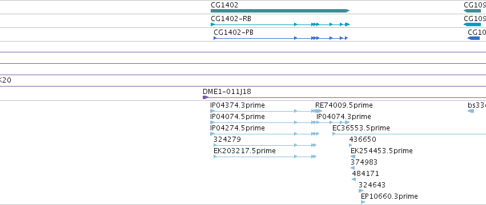Select the EK254453.5prime arrow glyph

tap(353, 157)
